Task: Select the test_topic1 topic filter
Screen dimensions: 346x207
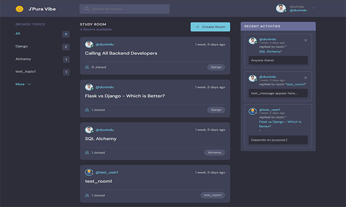Action: [26, 71]
